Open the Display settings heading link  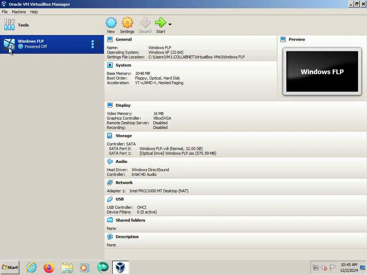(123, 105)
